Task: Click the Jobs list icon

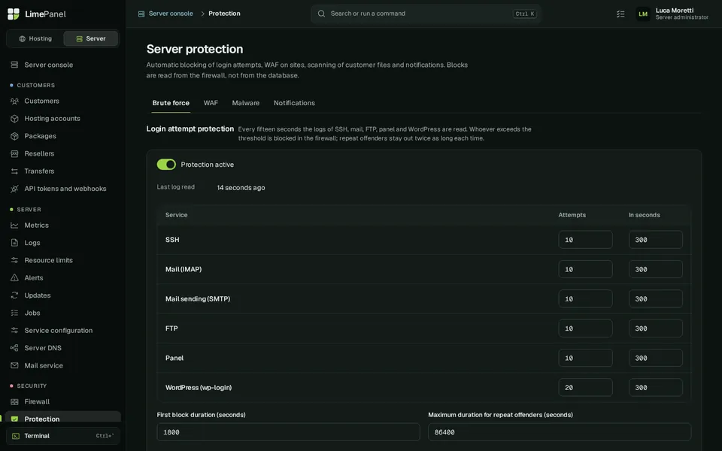Action: tap(15, 313)
